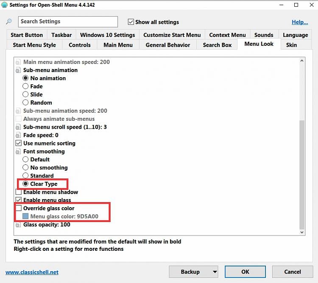Click the settings icon beside Sub-menu animation

(18, 70)
